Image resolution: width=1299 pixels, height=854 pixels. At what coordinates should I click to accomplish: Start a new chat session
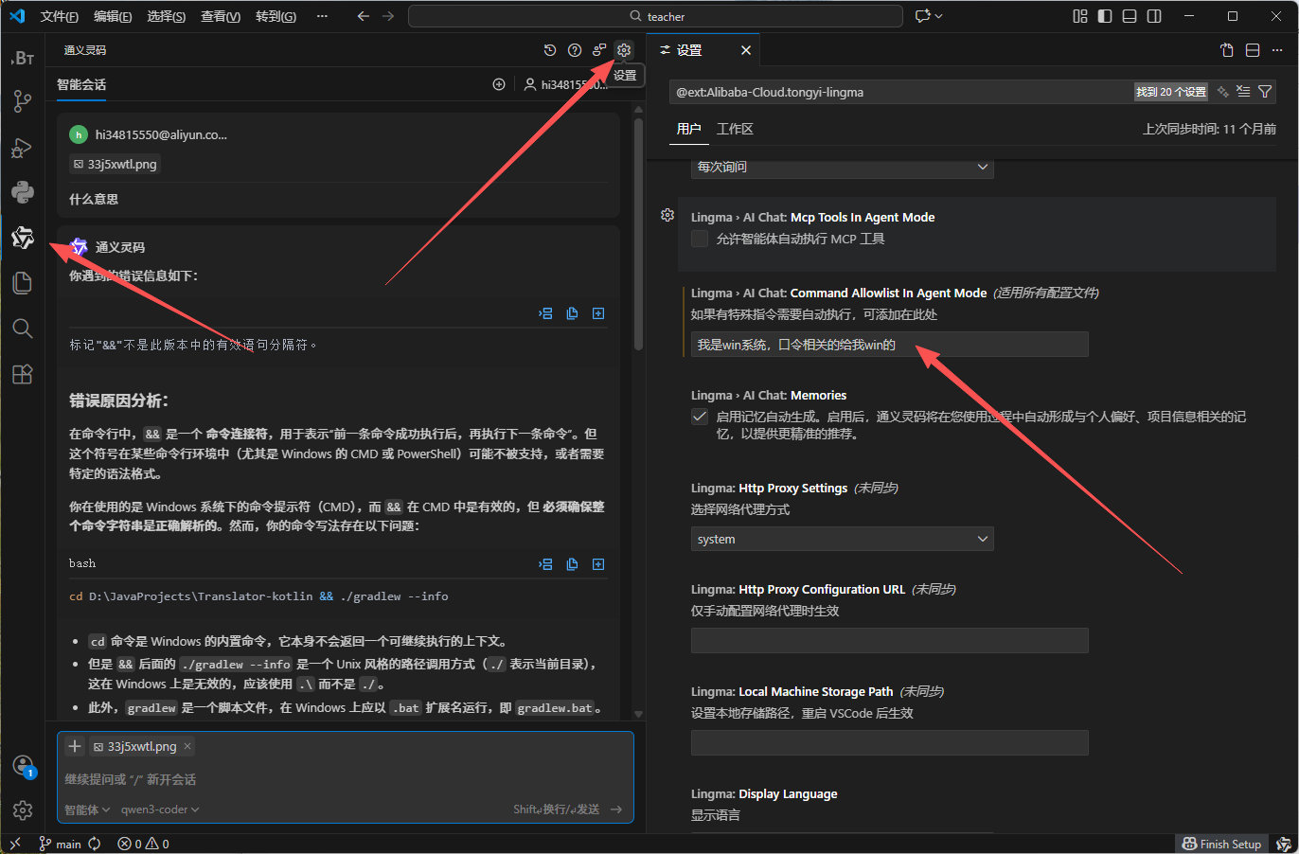499,84
